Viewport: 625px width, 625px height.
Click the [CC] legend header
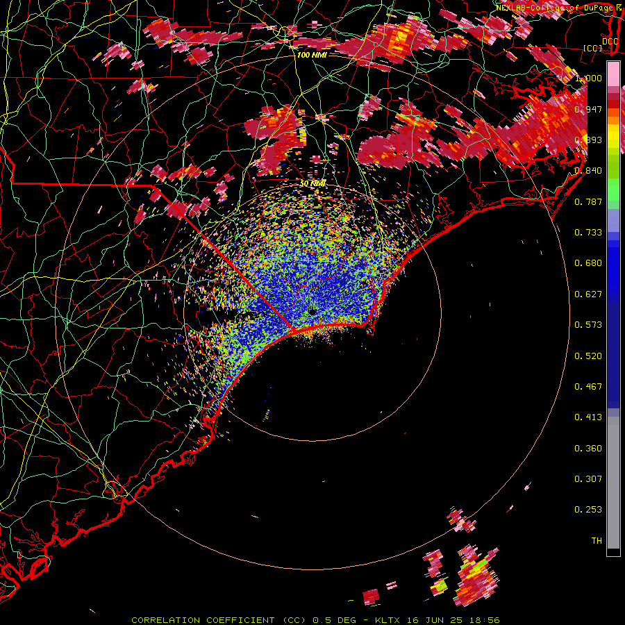(593, 48)
